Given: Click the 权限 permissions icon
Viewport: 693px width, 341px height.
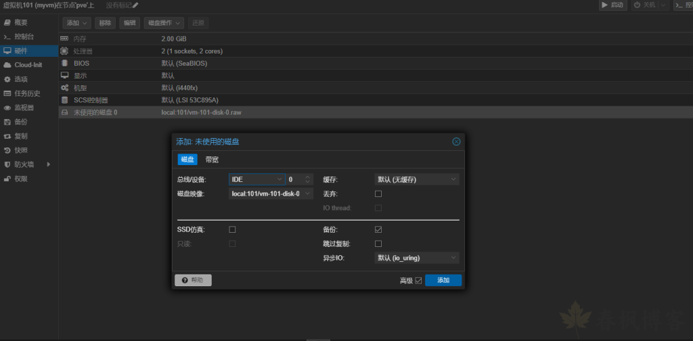Looking at the screenshot, I should 7,179.
